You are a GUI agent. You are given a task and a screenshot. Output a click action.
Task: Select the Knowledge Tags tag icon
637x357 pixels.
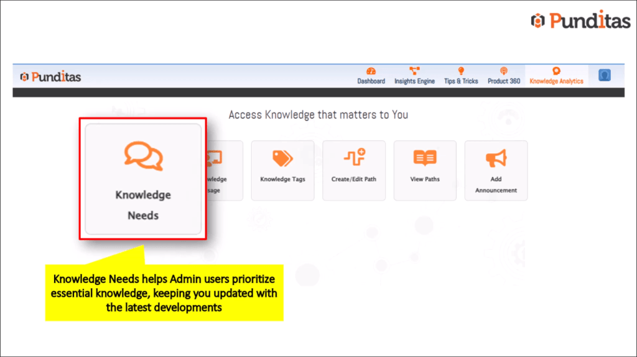282,158
